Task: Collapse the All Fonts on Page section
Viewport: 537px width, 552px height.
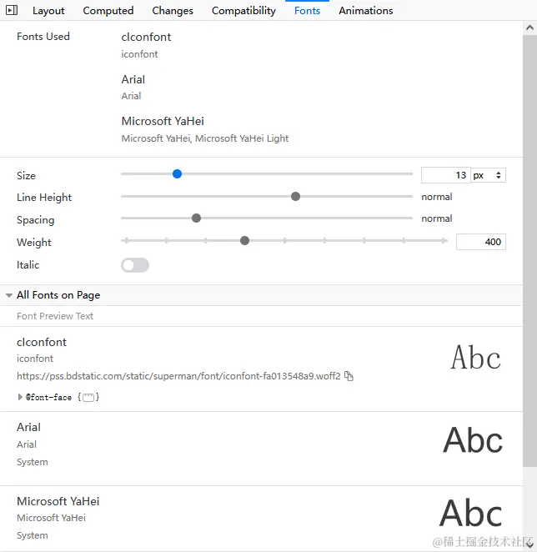Action: pos(9,295)
